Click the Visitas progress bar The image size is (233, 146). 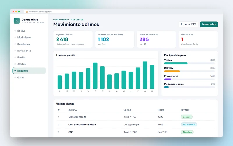[x=189, y=63]
